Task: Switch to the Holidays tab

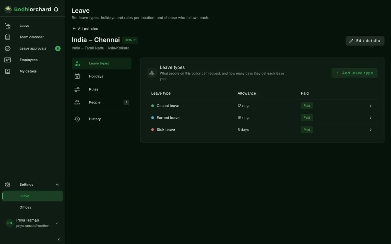Action: click(x=102, y=76)
